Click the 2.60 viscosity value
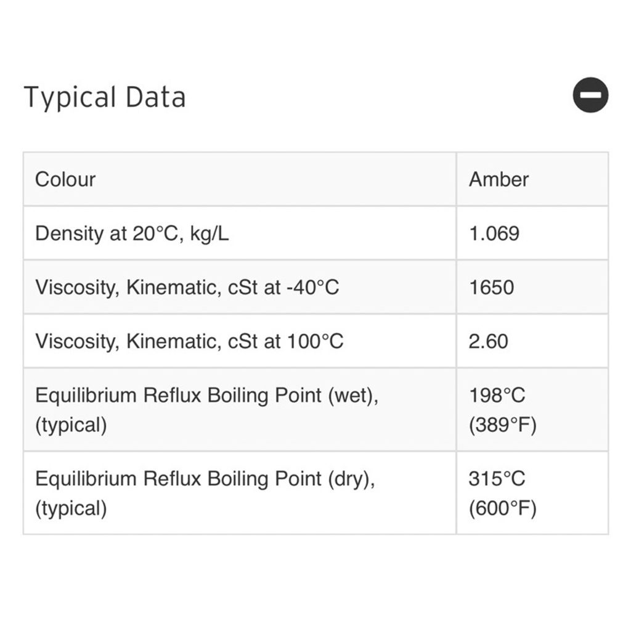Screen dimensions: 631x631 click(x=488, y=341)
